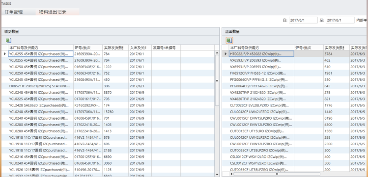368x177 pixels.
Task: Select the CUT0015CF UT15LRO row
Action: (295, 131)
